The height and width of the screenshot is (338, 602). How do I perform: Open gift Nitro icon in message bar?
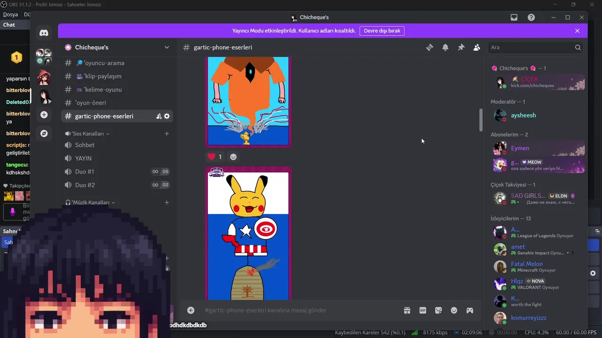[x=407, y=310]
